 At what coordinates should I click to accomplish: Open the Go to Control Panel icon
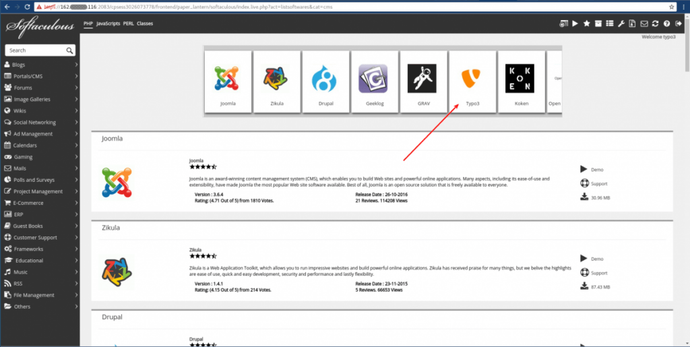click(x=563, y=24)
